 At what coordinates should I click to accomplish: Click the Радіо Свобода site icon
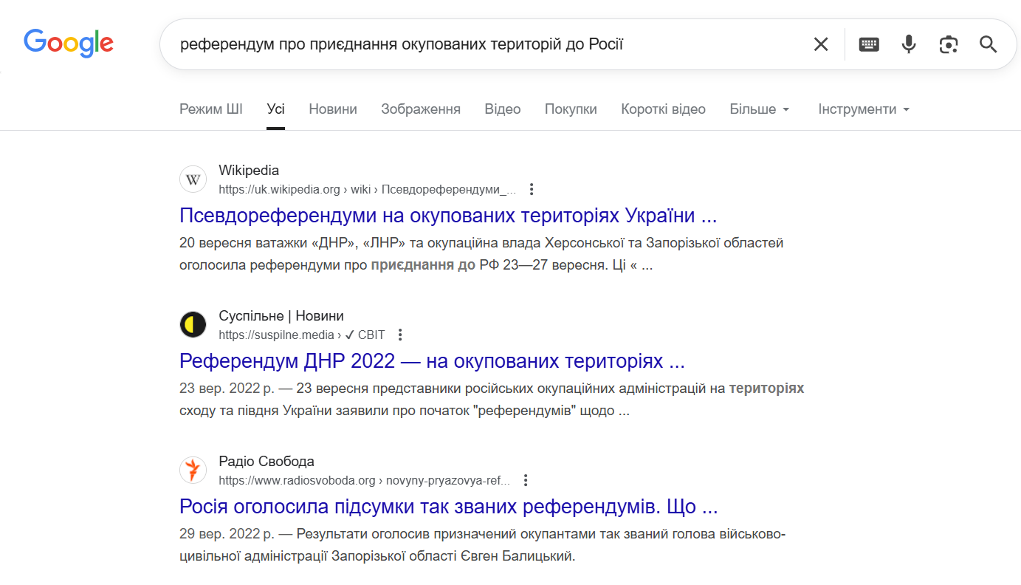pos(193,471)
